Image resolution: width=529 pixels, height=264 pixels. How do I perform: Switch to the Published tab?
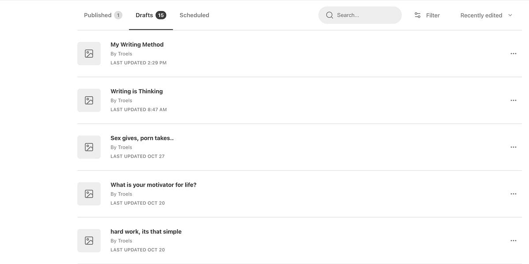pos(98,15)
